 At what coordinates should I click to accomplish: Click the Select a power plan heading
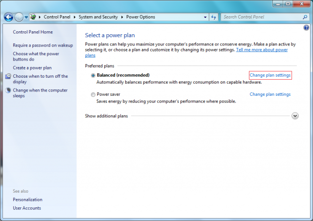click(x=110, y=35)
